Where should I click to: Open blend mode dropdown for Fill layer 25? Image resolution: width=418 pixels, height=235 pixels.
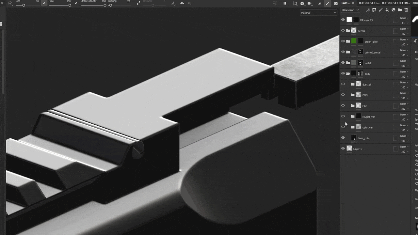coord(404,18)
